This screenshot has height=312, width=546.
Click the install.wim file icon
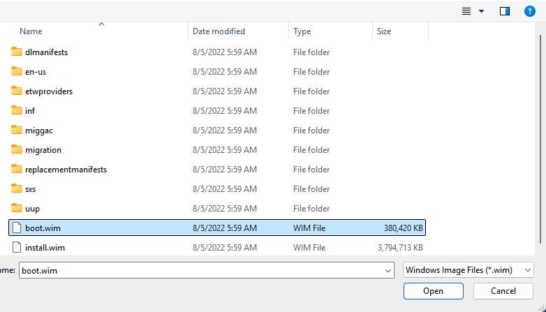17,247
